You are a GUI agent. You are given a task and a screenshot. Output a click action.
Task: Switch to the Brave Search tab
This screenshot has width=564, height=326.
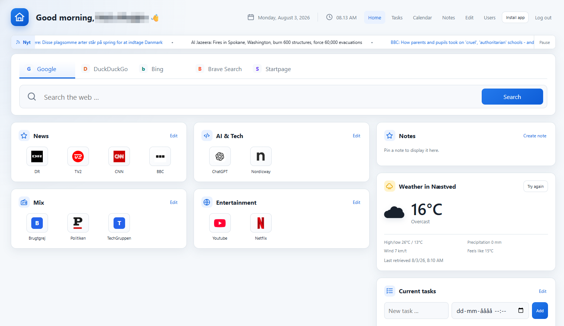[x=220, y=69]
